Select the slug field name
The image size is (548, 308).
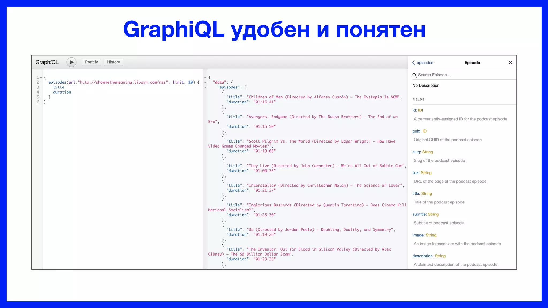click(416, 152)
